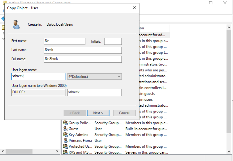Click the tree pane scroll right arrow
The image size is (233, 161).
[57, 151]
